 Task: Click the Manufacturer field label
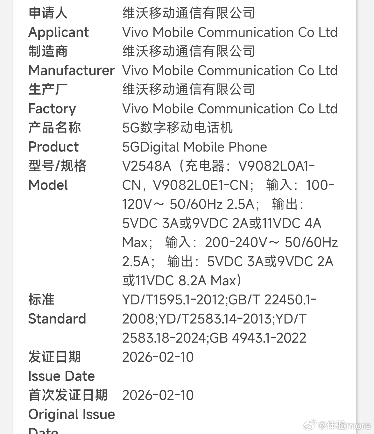(x=71, y=70)
